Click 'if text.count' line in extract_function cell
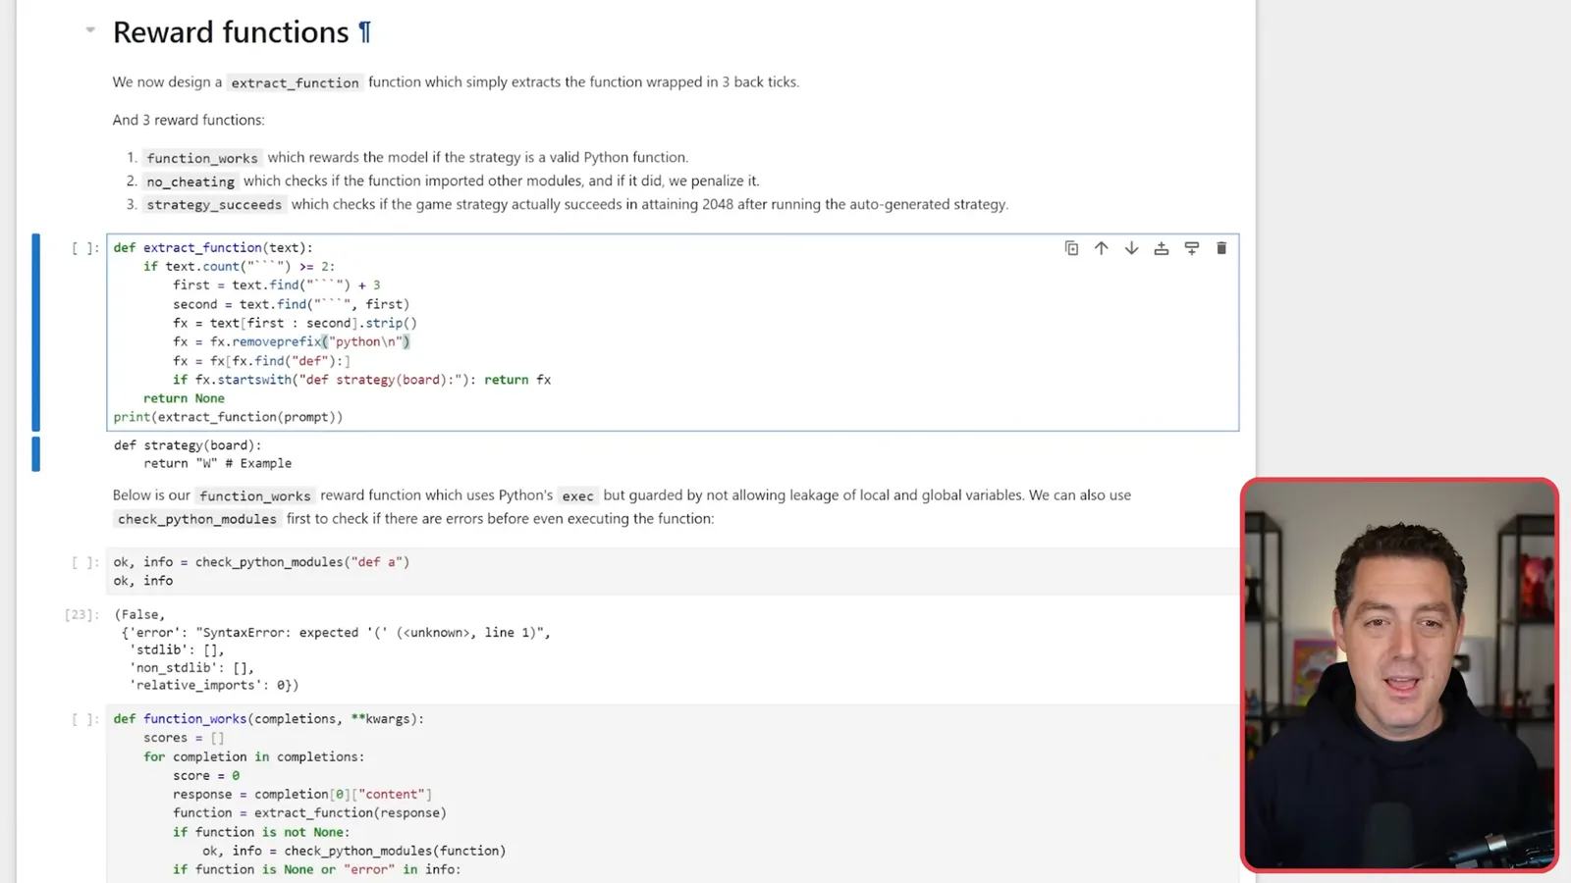Screen dimensions: 1571x883 tap(239, 267)
